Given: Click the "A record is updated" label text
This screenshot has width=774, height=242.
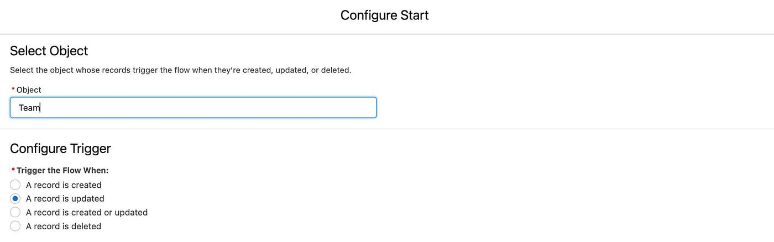Looking at the screenshot, I should (x=65, y=198).
